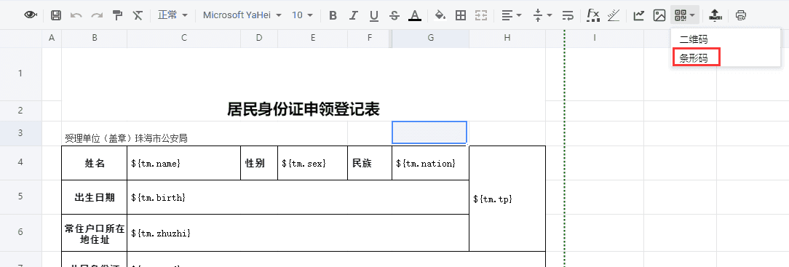The width and height of the screenshot is (789, 267).
Task: Activate the format painter tool
Action: (x=117, y=15)
